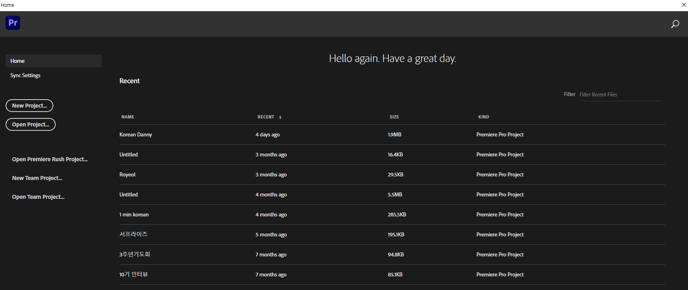Image resolution: width=688 pixels, height=290 pixels.
Task: Click the Recent section heading
Action: tap(129, 81)
